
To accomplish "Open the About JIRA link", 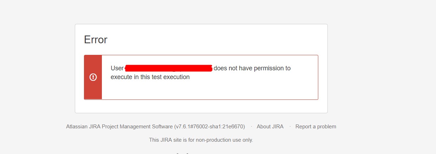I will pos(270,127).
